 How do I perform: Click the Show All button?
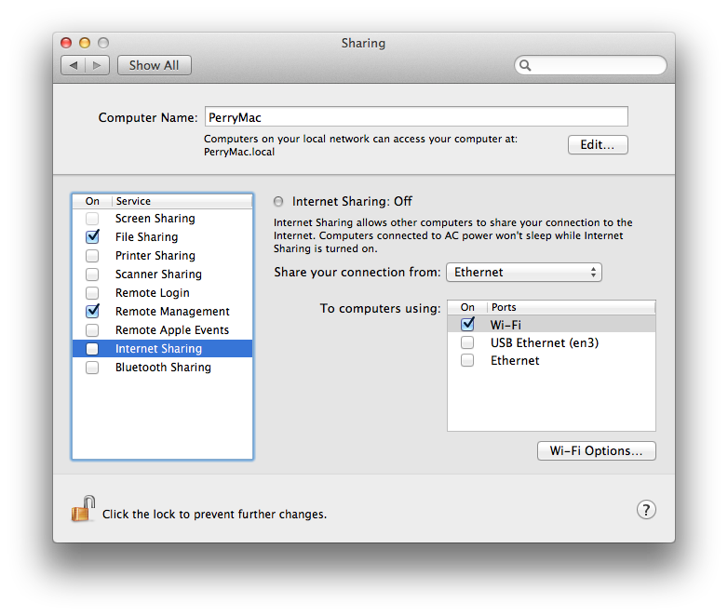pyautogui.click(x=155, y=65)
